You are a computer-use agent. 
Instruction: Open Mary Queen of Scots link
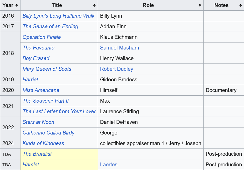click(x=47, y=69)
